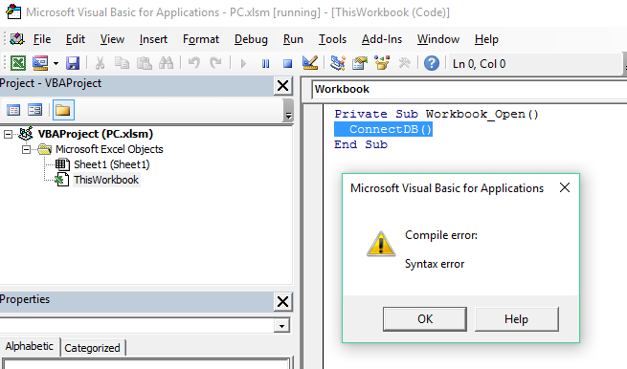Click the View Microsoft Excel toolbar icon
The width and height of the screenshot is (627, 369).
[x=18, y=63]
